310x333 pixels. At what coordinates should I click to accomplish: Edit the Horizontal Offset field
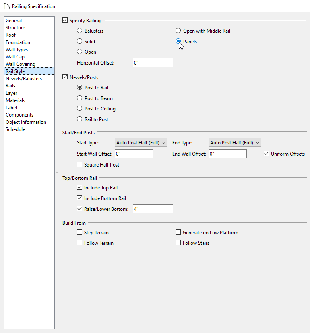tap(153, 62)
